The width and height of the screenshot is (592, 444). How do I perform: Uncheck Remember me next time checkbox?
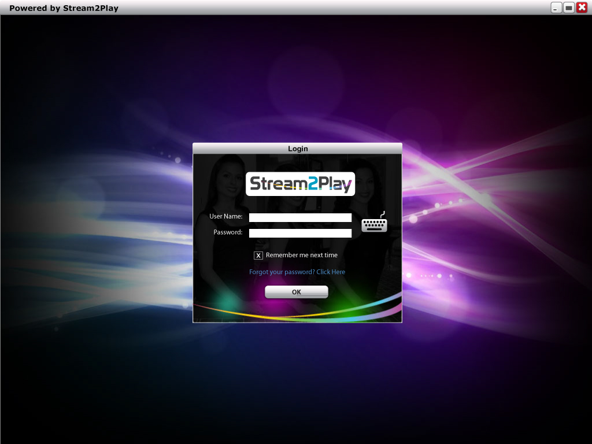pyautogui.click(x=258, y=256)
